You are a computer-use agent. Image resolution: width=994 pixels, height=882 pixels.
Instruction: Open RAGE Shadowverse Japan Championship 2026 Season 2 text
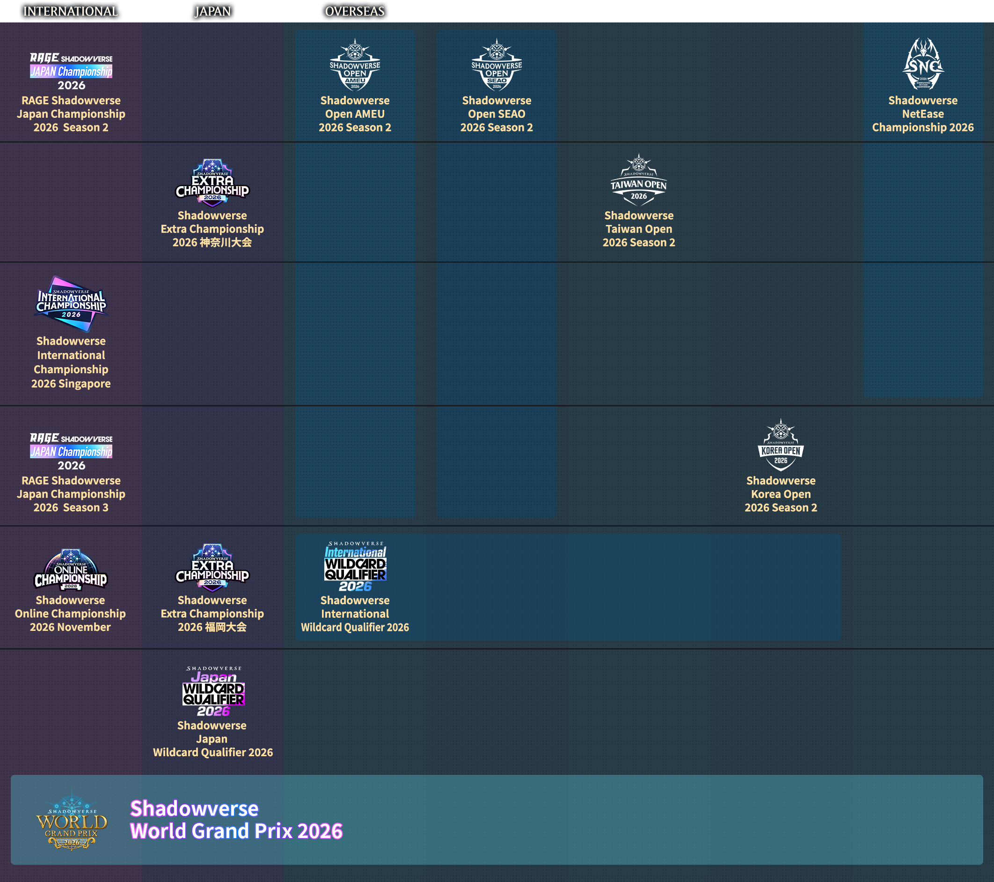click(x=71, y=114)
